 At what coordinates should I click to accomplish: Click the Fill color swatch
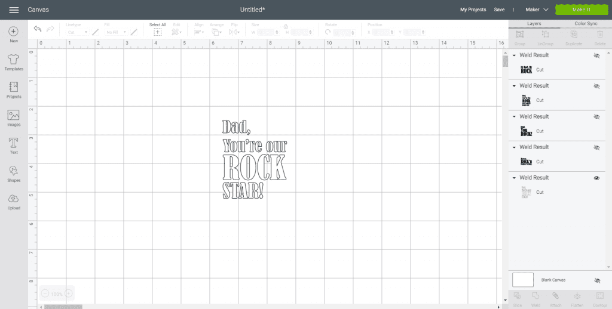tap(134, 32)
